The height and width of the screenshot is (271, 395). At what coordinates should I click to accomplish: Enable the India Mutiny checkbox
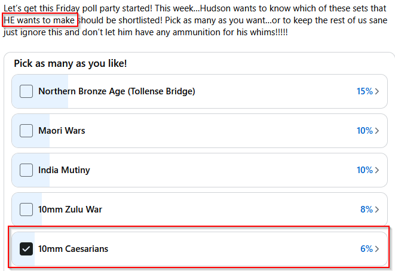[26, 170]
